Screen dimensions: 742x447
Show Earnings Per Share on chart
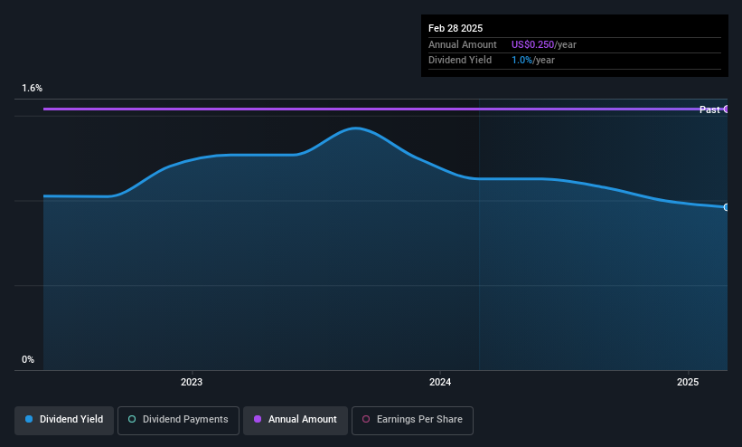coord(412,420)
